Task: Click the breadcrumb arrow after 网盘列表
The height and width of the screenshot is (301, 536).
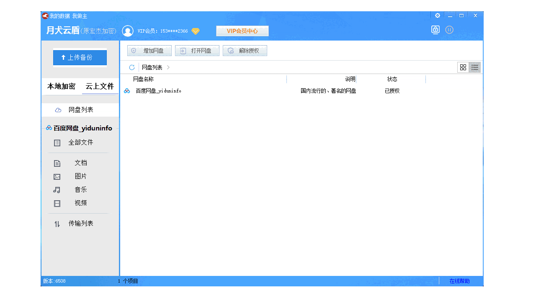Action: [168, 67]
